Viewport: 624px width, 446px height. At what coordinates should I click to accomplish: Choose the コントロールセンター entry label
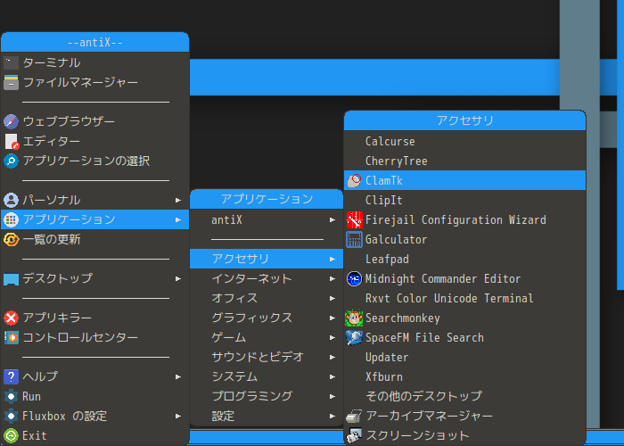tap(80, 337)
